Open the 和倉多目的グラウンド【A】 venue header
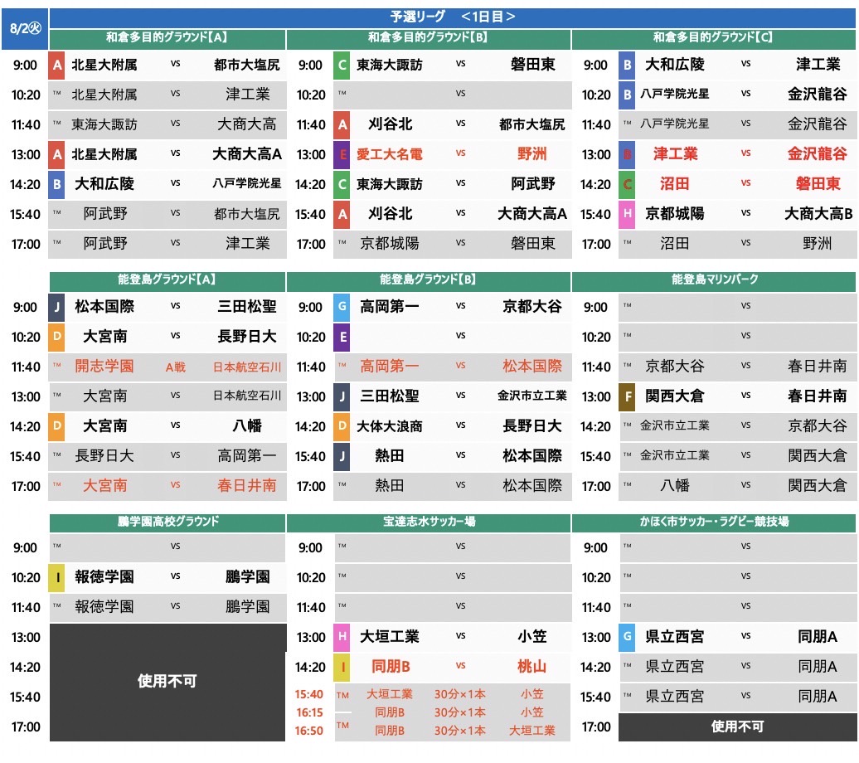This screenshot has height=763, width=859. 167,38
